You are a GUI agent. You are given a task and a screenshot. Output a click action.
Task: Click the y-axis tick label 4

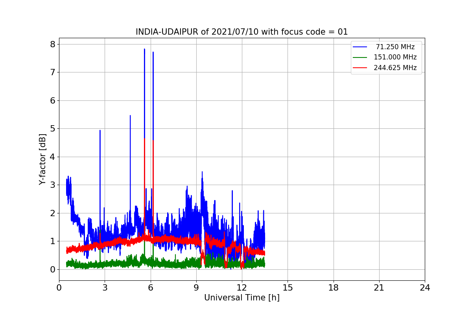pos(52,157)
